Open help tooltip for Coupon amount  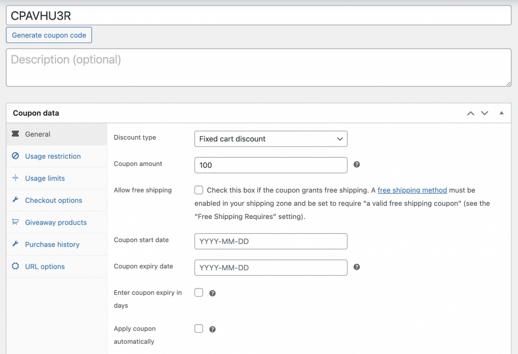pyautogui.click(x=357, y=164)
